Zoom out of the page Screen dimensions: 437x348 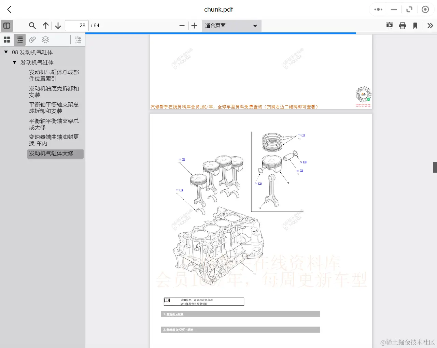[182, 26]
